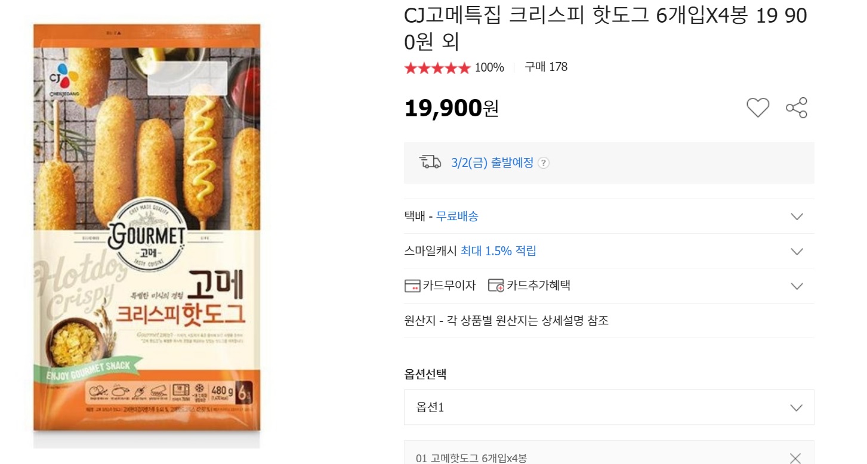Click the 카드무이자 card icon
Image resolution: width=867 pixels, height=464 pixels.
coord(412,286)
